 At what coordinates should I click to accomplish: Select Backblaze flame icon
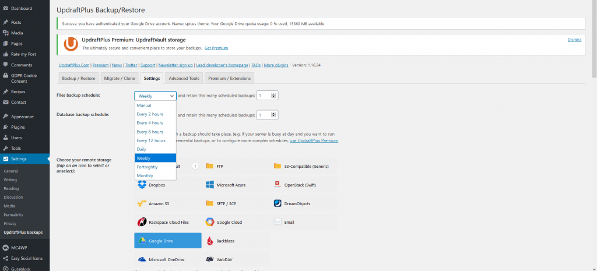tap(210, 241)
